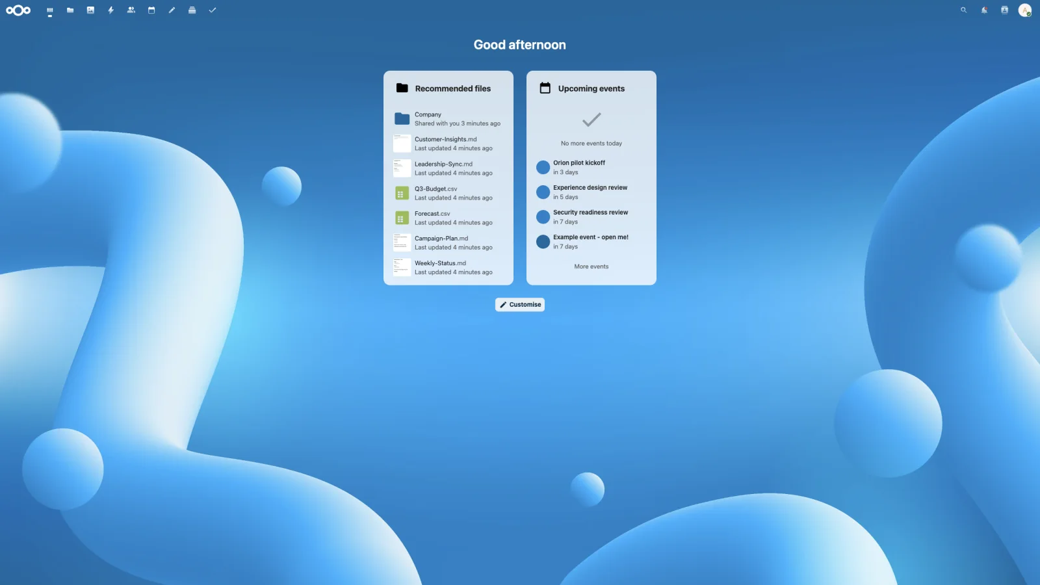
Task: Open the Experience design review event
Action: 591,192
